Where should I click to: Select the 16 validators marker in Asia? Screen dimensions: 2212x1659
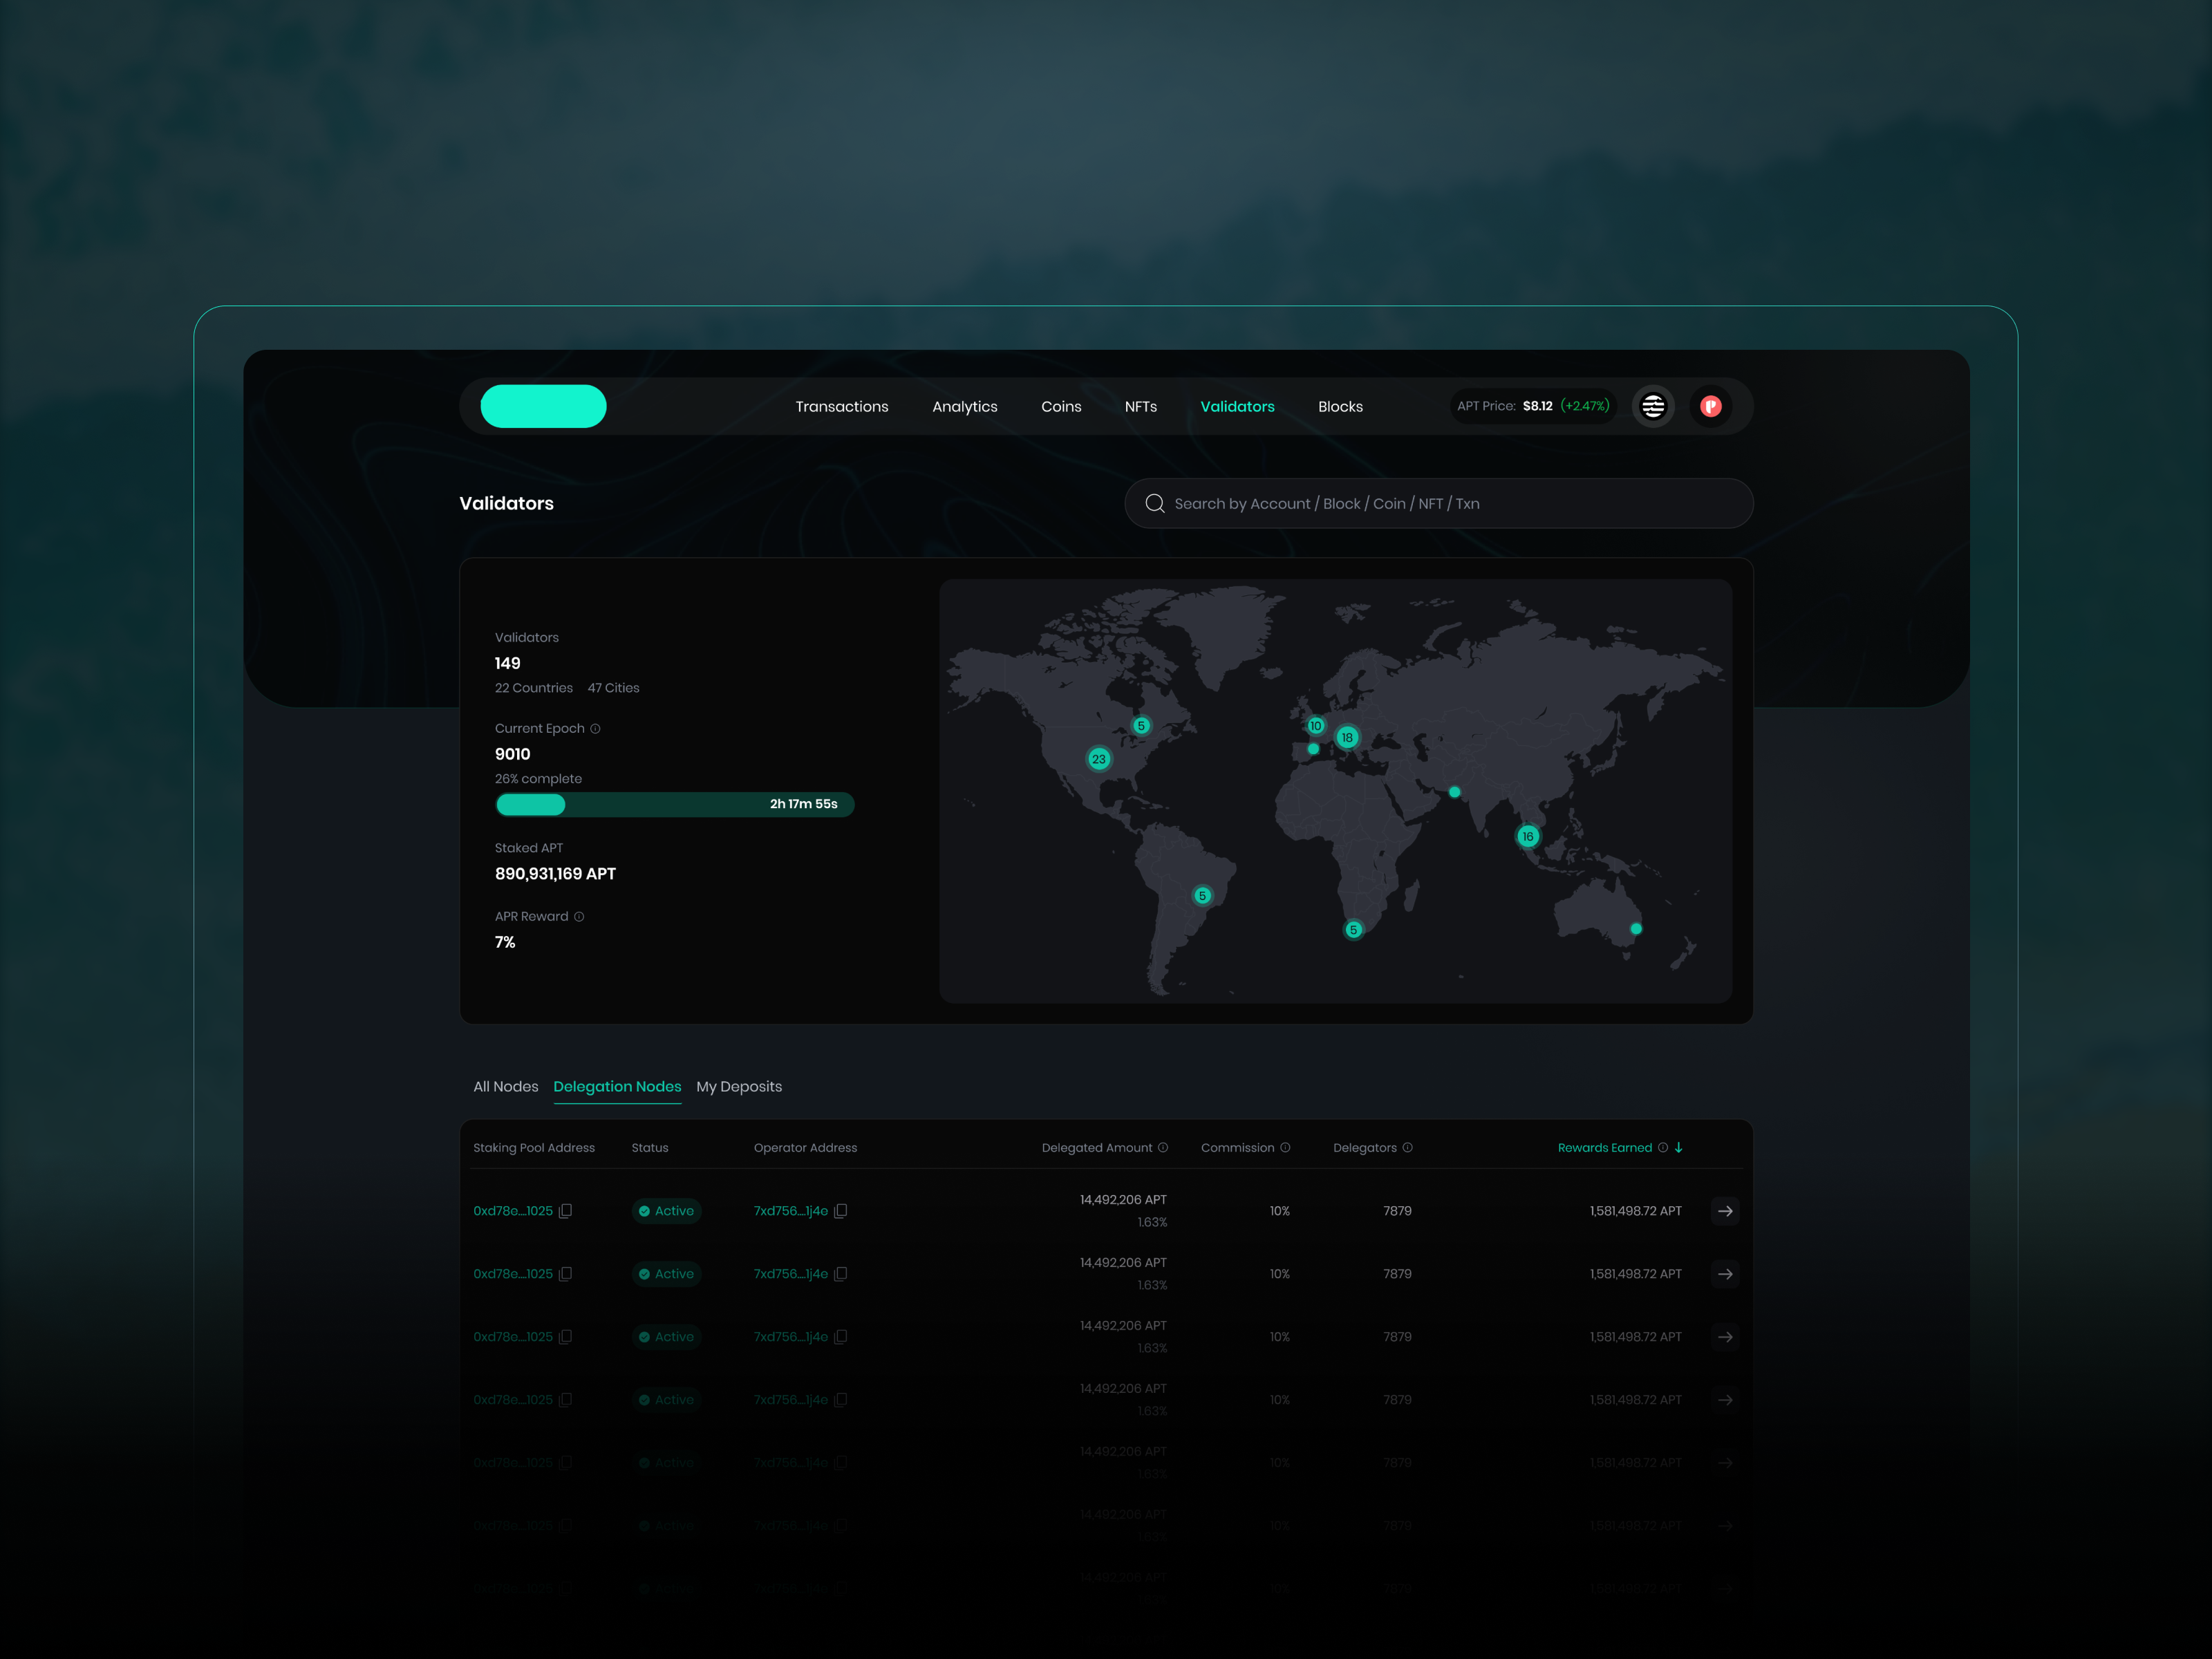point(1528,836)
